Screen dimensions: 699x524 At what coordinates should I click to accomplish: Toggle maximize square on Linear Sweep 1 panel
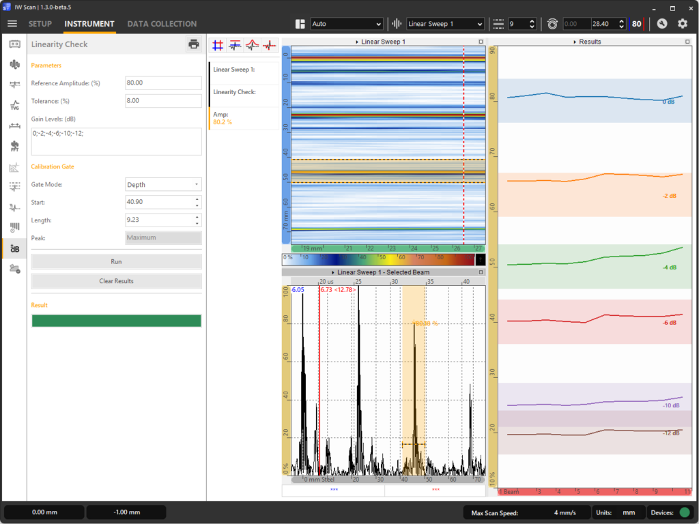pos(481,42)
